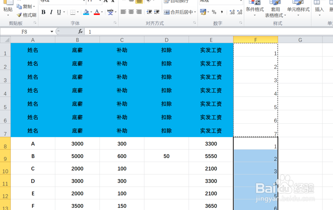Screen dimensions: 333x210
Task: Toggle Italic formatting
Action: pyautogui.click(x=51, y=12)
